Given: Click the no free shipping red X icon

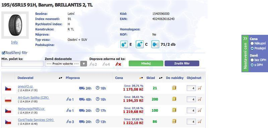Looking at the screenshot, I should [118, 64].
